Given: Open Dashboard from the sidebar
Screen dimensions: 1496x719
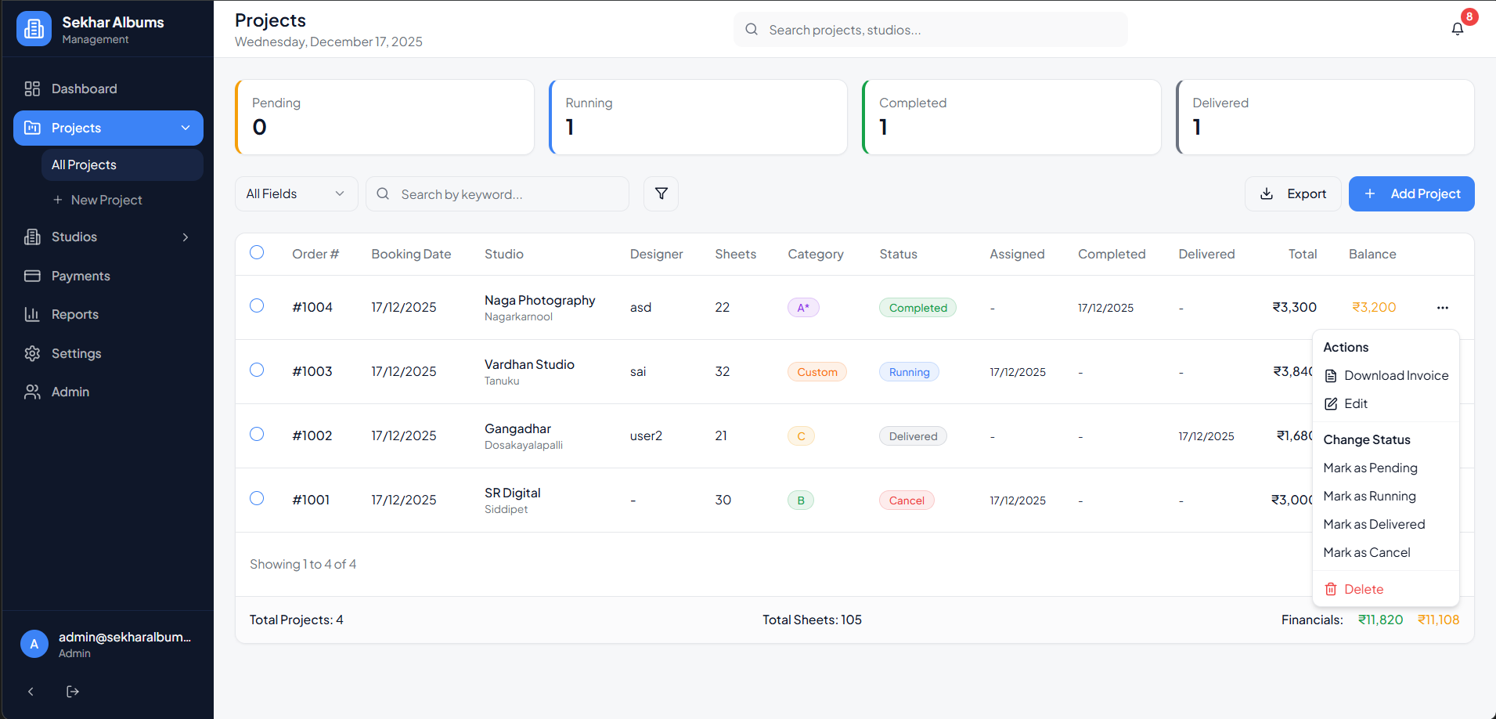Looking at the screenshot, I should 84,89.
